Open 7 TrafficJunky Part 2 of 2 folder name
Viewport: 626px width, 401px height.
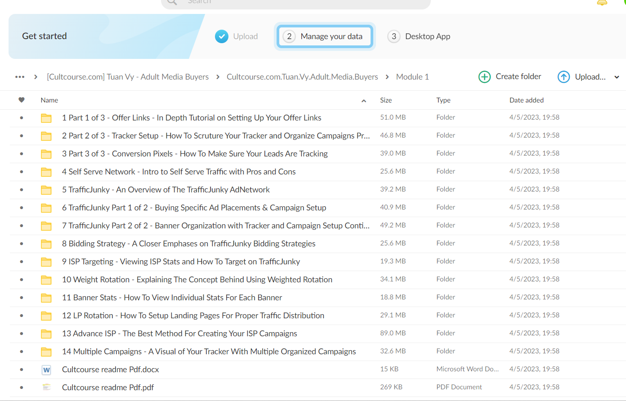coord(216,226)
